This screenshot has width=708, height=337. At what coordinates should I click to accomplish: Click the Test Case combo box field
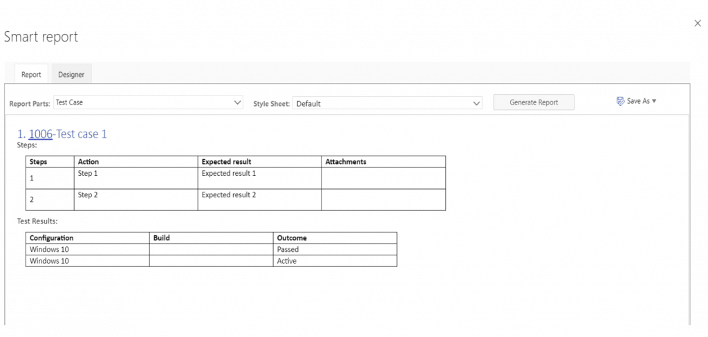tap(149, 102)
